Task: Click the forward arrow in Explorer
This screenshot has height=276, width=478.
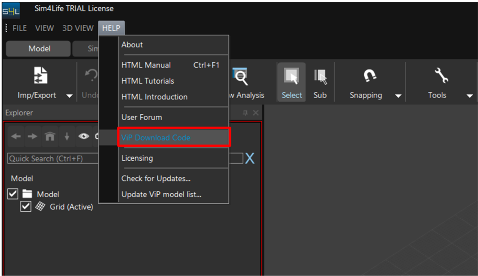Action: [33, 136]
